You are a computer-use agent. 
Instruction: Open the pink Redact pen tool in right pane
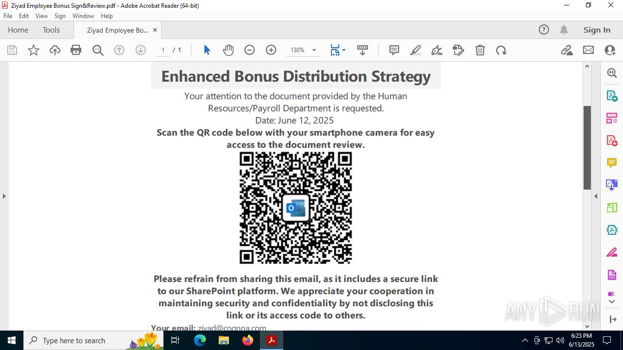coord(612,253)
